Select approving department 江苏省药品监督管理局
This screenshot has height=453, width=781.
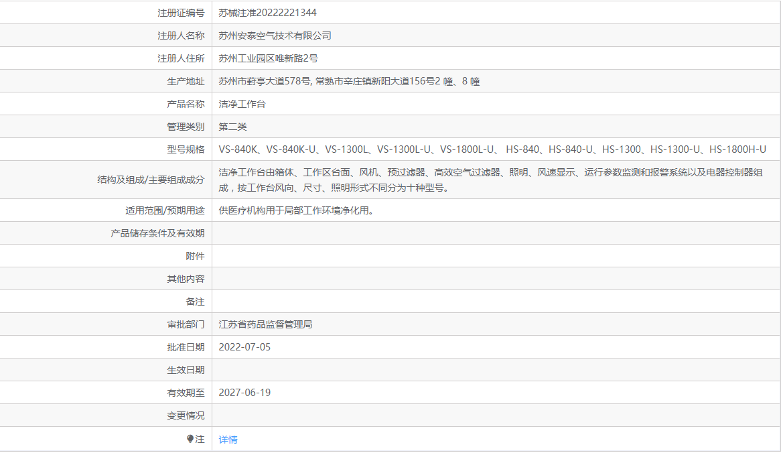click(265, 324)
